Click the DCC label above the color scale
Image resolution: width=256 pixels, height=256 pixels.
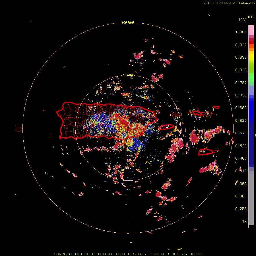(x=250, y=17)
